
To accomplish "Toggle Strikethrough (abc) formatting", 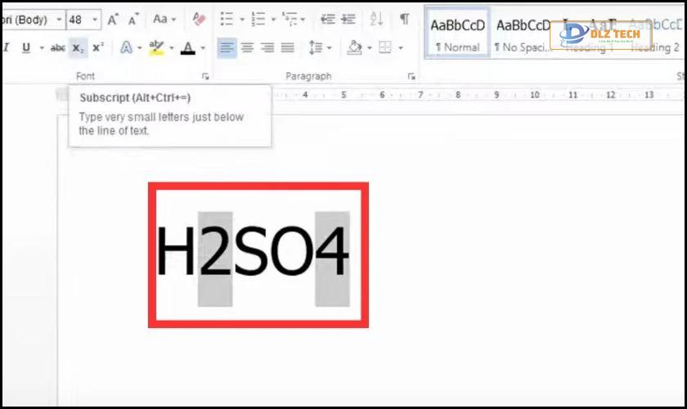I will click(58, 47).
